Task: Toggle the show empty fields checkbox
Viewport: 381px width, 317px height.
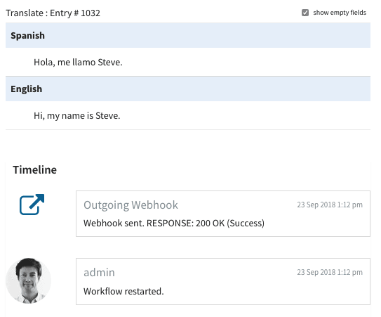Action: point(305,13)
